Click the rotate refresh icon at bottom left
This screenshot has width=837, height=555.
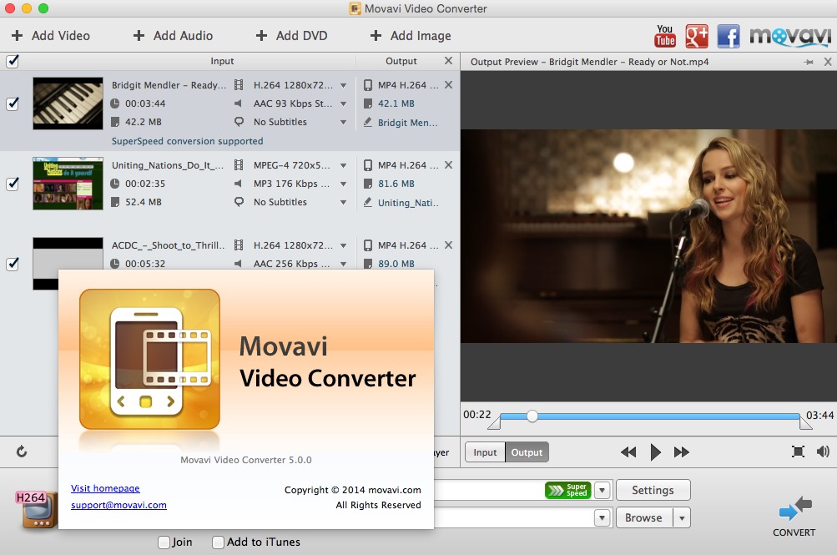pyautogui.click(x=22, y=452)
